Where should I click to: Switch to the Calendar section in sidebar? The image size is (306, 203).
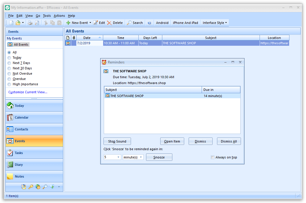pyautogui.click(x=22, y=117)
